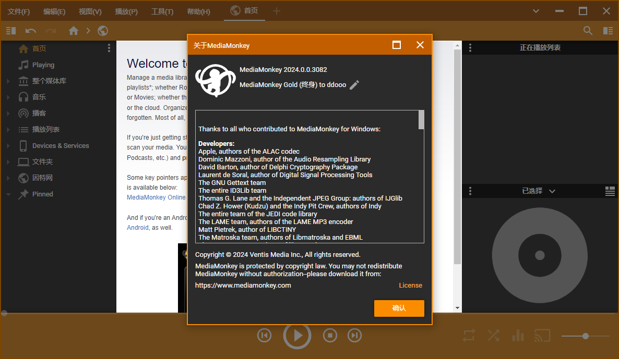
Task: Start playback with the Play button
Action: [x=297, y=336]
